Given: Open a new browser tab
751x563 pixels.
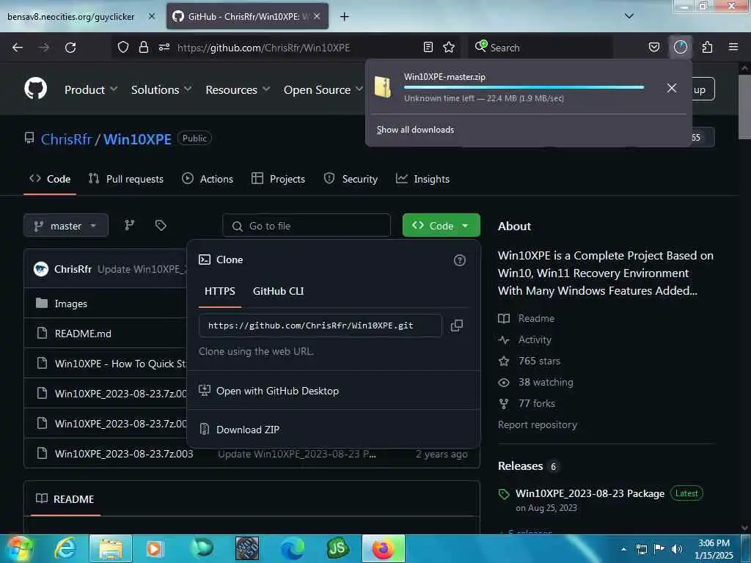Looking at the screenshot, I should [x=344, y=17].
